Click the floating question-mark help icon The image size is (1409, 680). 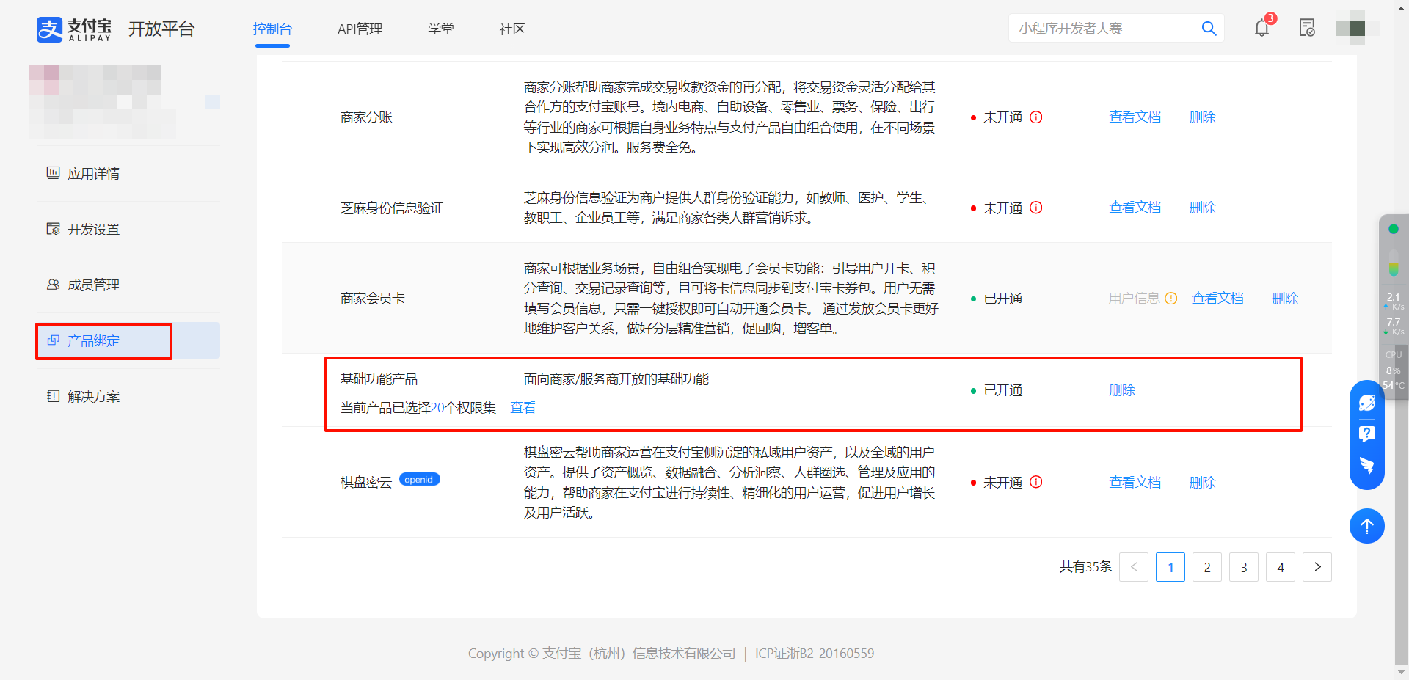[x=1366, y=434]
